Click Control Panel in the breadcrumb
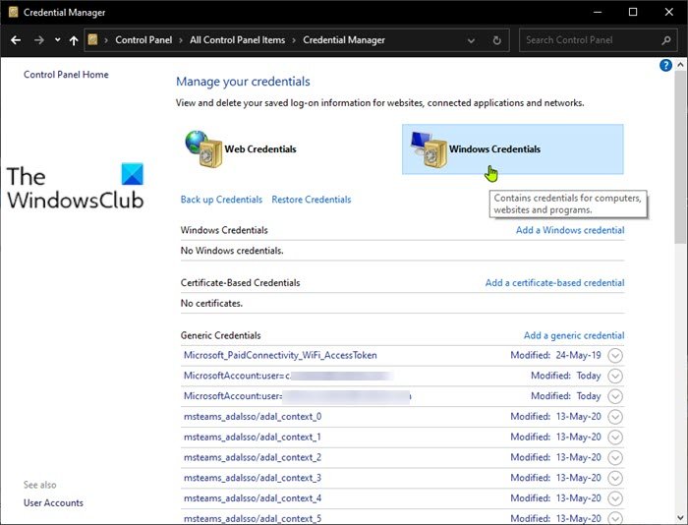 (x=145, y=40)
